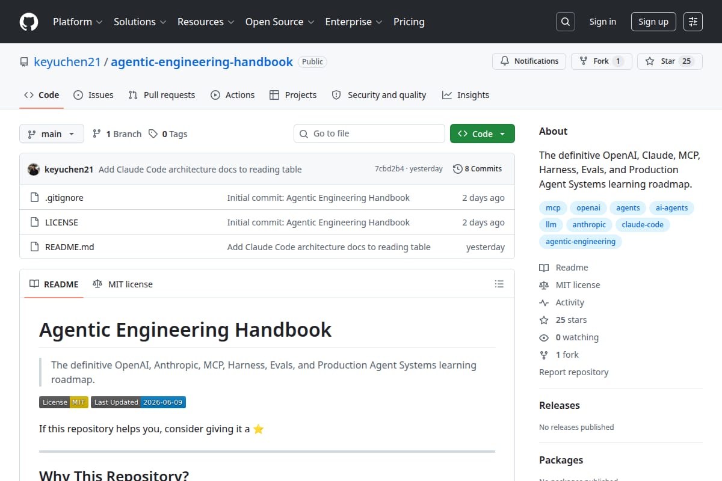
Task: Open README.md's latest commit message
Action: click(329, 247)
